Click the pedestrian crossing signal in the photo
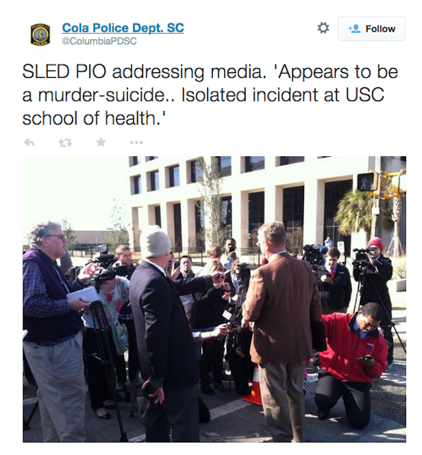The height and width of the screenshot is (455, 422). [x=367, y=182]
